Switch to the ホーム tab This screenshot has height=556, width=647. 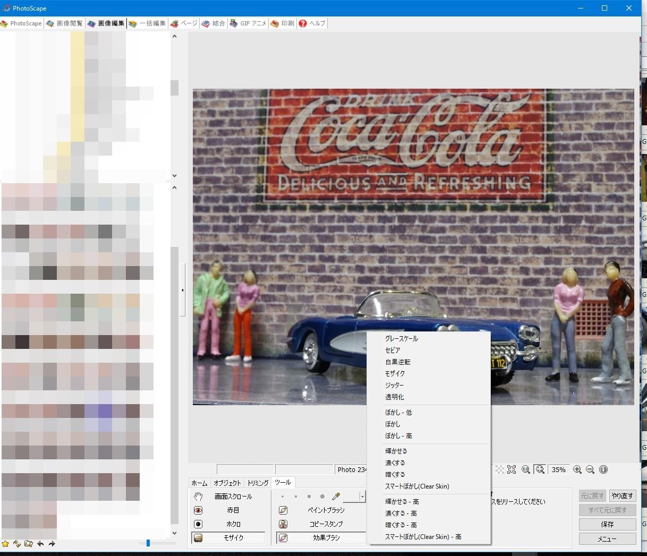pos(200,483)
